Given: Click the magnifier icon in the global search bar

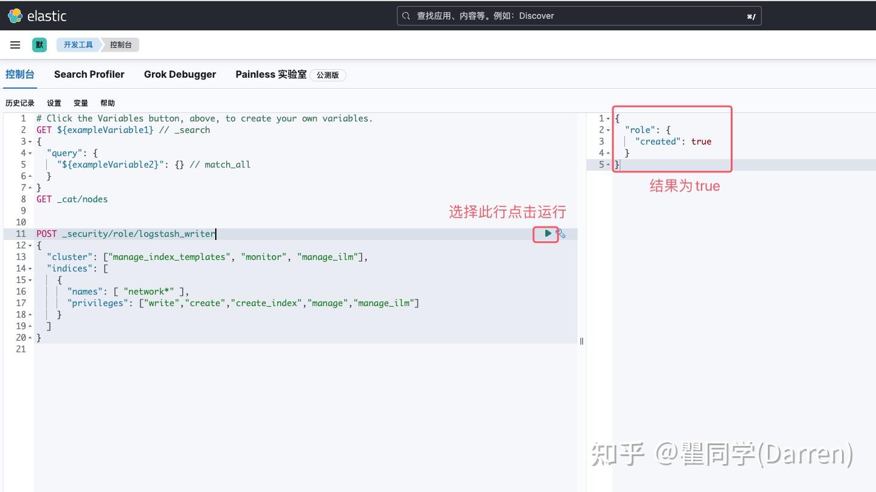Looking at the screenshot, I should pyautogui.click(x=405, y=16).
